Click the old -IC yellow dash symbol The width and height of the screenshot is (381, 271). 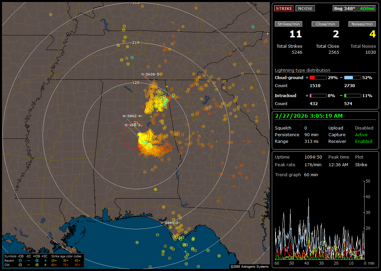pos(29,265)
